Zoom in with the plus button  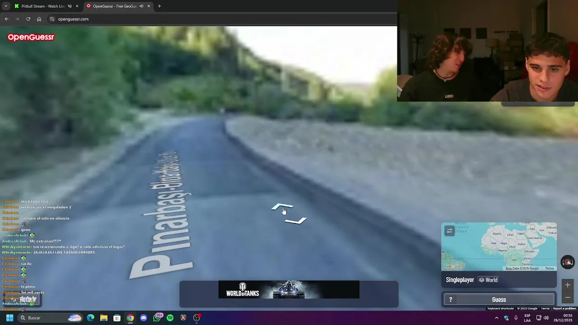click(568, 285)
